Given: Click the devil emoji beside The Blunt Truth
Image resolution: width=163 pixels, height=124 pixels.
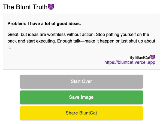Looking at the screenshot, I should click(51, 7).
